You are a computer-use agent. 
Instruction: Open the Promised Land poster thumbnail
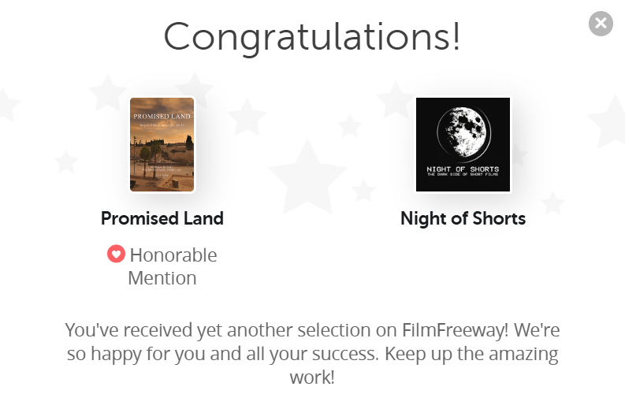(x=162, y=144)
